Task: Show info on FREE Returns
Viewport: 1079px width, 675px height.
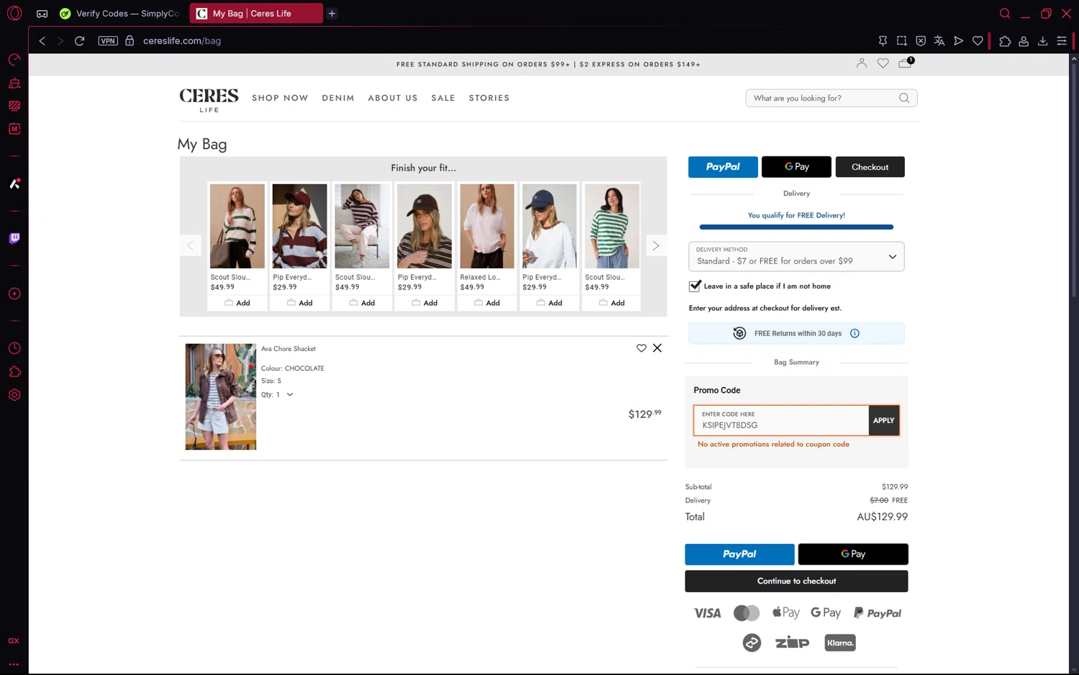Action: [x=855, y=333]
